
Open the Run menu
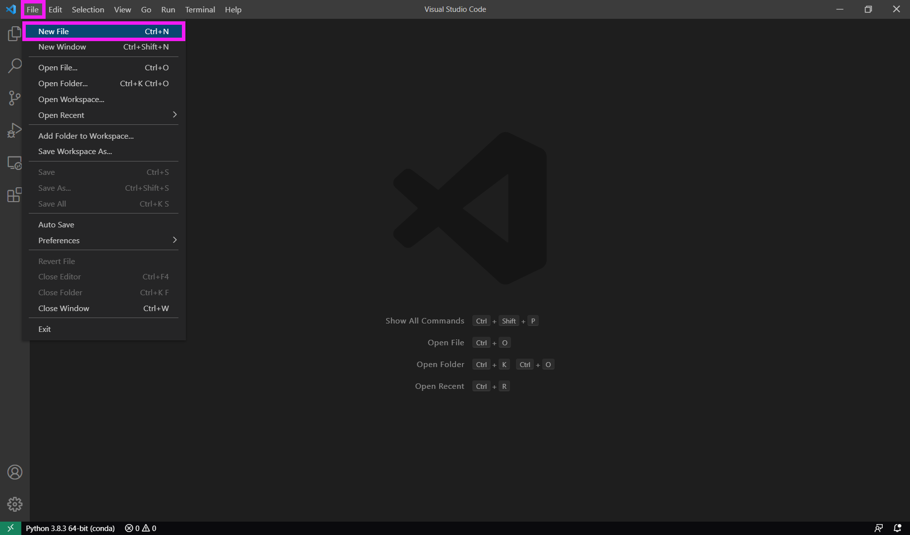[168, 9]
